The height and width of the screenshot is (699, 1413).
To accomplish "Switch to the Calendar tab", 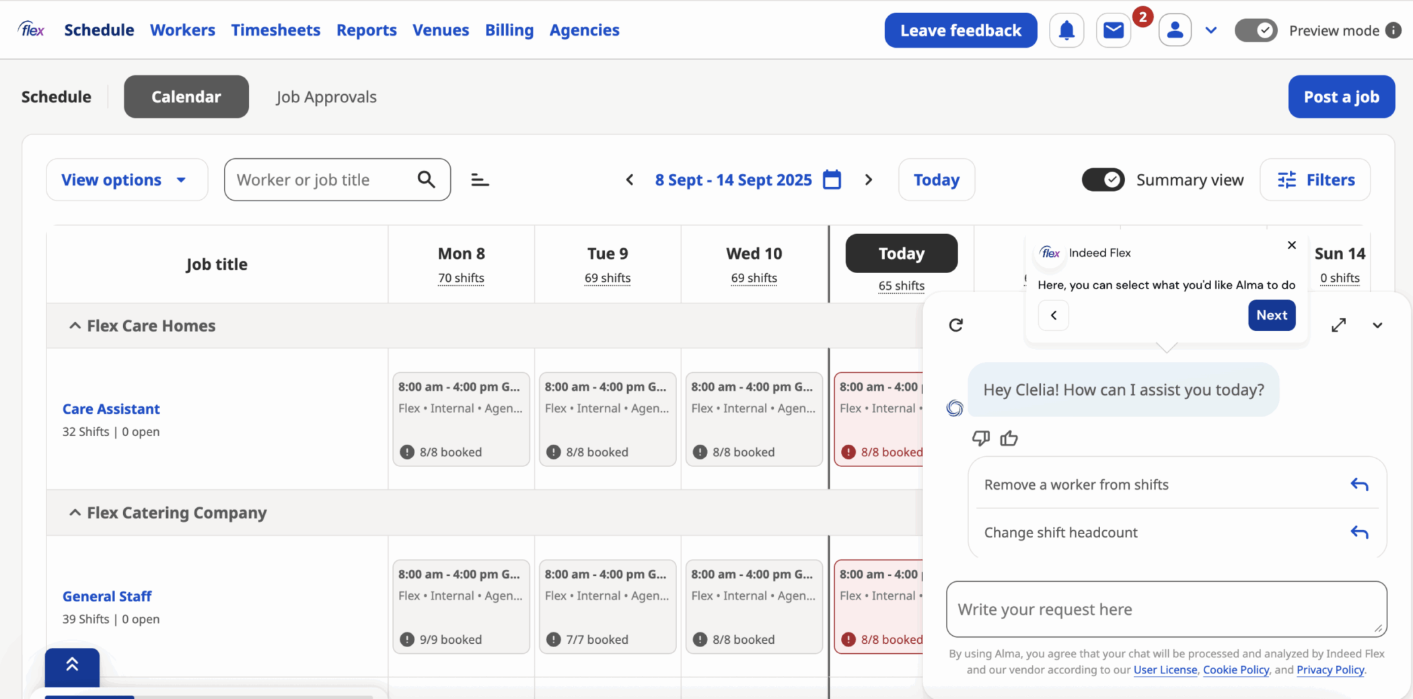I will click(186, 97).
